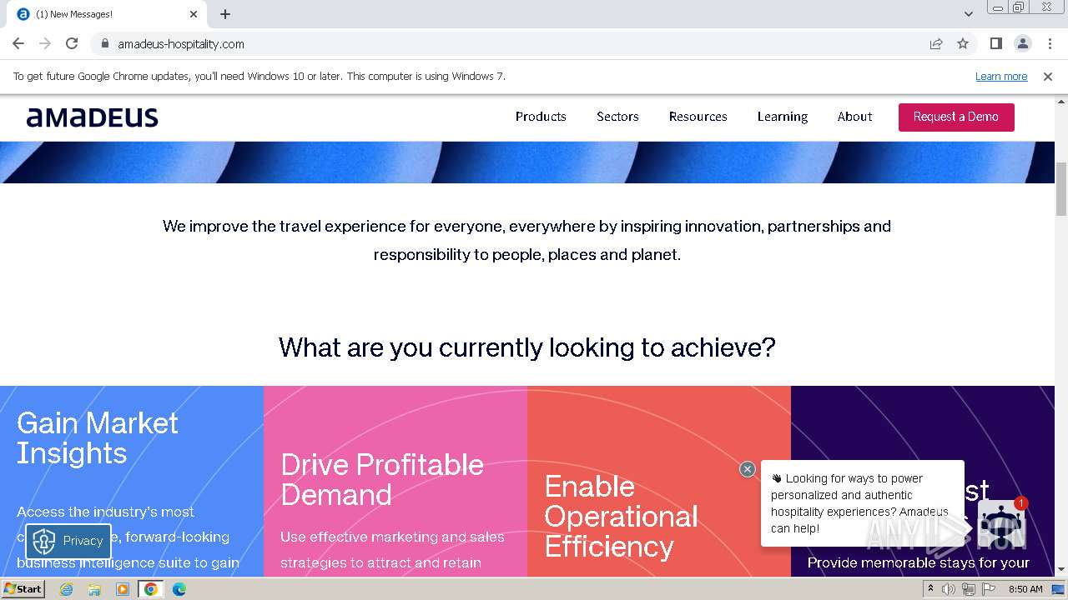The image size is (1068, 600).
Task: Click the system clock showing 8:50 AM
Action: [x=1025, y=589]
